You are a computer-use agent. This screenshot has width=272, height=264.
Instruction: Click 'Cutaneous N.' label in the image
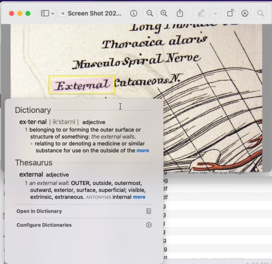point(148,81)
